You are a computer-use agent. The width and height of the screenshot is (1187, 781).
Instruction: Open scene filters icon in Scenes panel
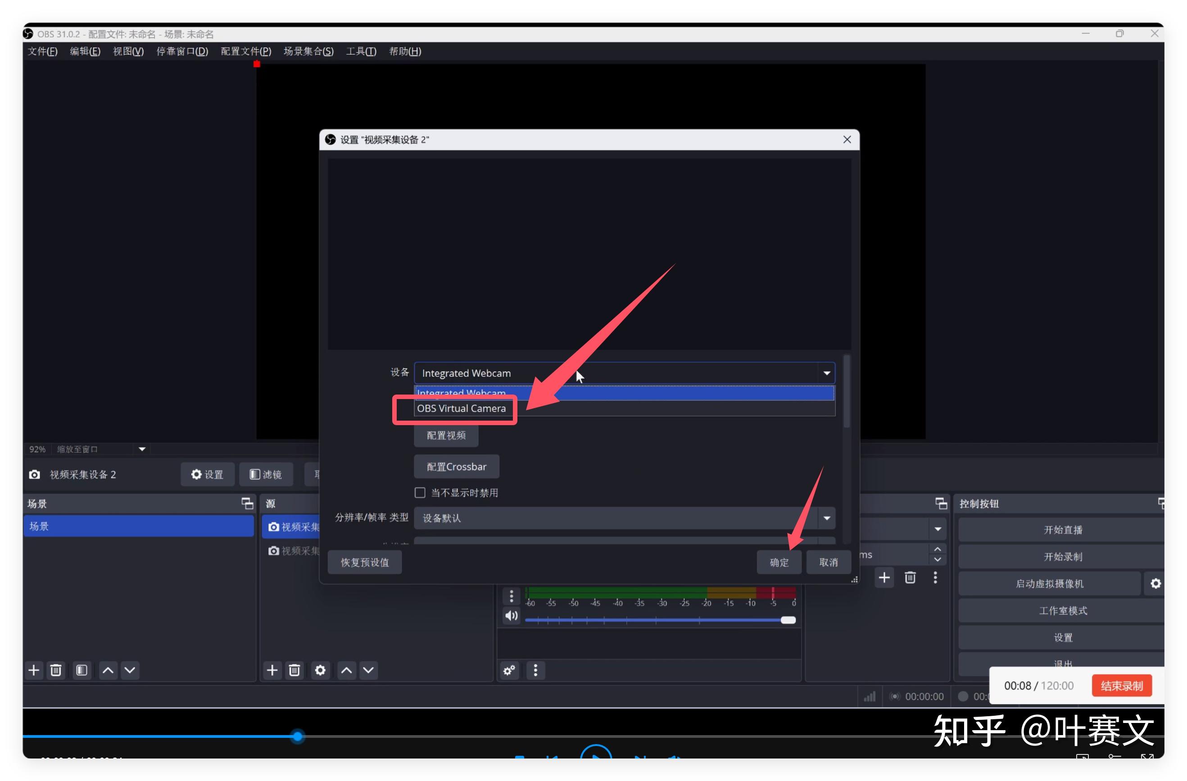point(82,670)
